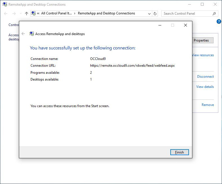Viewport: 222px width, 184px height.
Task: Go up one level in Control Panel
Action: [x=27, y=14]
